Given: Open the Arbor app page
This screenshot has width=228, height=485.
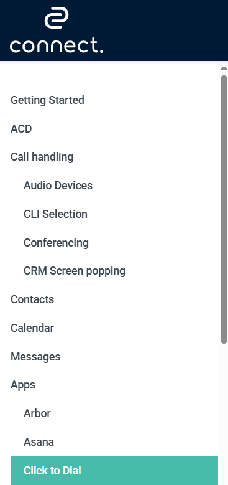Looking at the screenshot, I should pyautogui.click(x=37, y=413).
